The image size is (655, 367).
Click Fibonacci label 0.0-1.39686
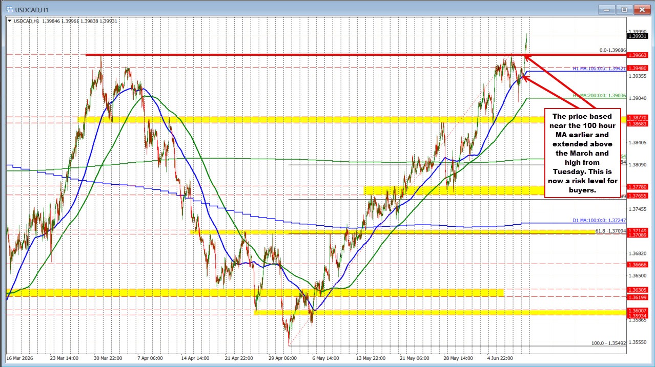612,51
